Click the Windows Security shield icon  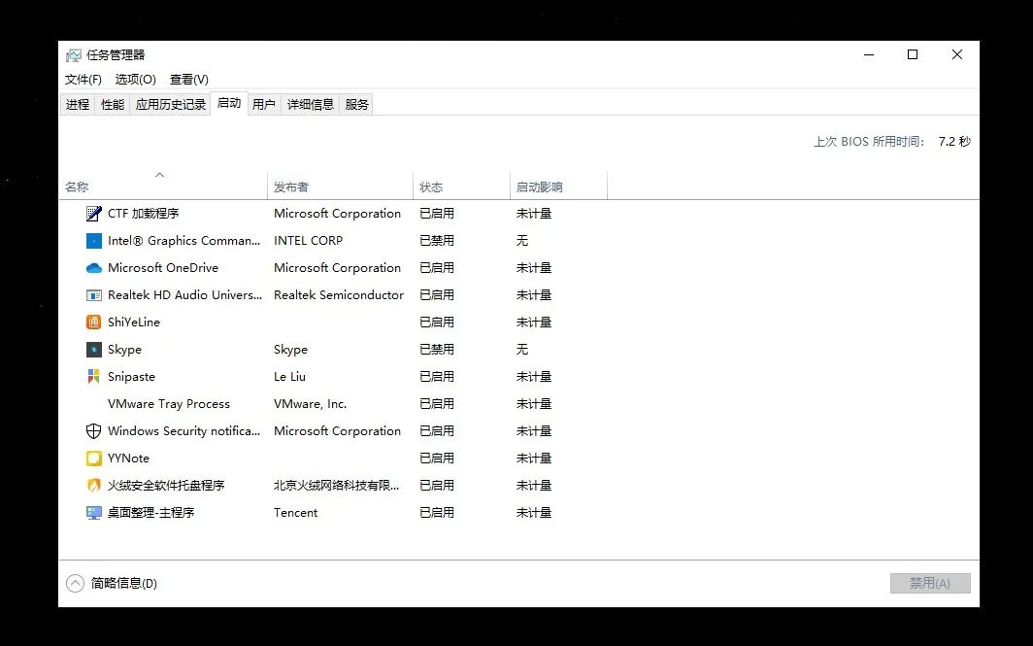93,431
